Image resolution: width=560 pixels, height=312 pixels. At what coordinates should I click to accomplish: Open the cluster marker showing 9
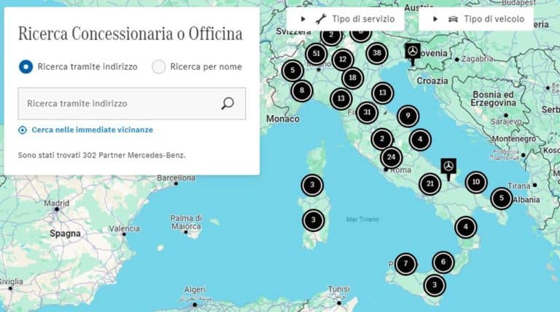click(408, 116)
